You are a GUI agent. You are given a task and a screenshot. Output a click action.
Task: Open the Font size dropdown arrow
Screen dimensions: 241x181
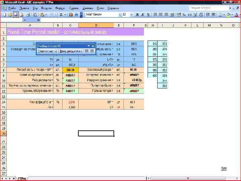132,15
